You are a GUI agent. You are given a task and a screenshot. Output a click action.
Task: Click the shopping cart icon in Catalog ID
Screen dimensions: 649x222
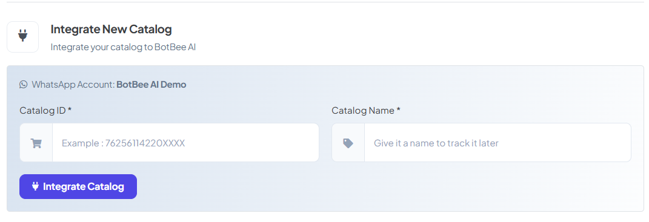36,143
